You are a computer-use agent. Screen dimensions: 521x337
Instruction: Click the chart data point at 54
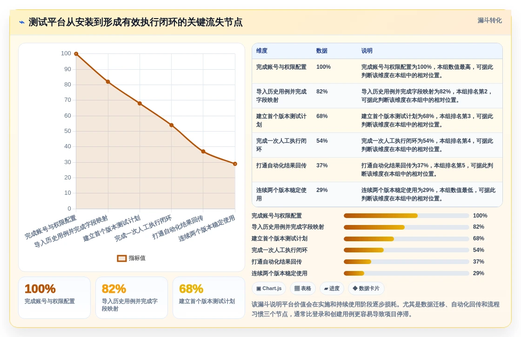[x=172, y=125]
